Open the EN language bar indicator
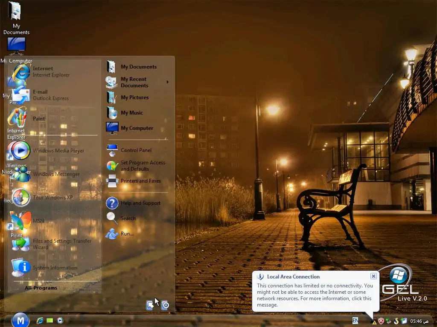 coord(355,321)
